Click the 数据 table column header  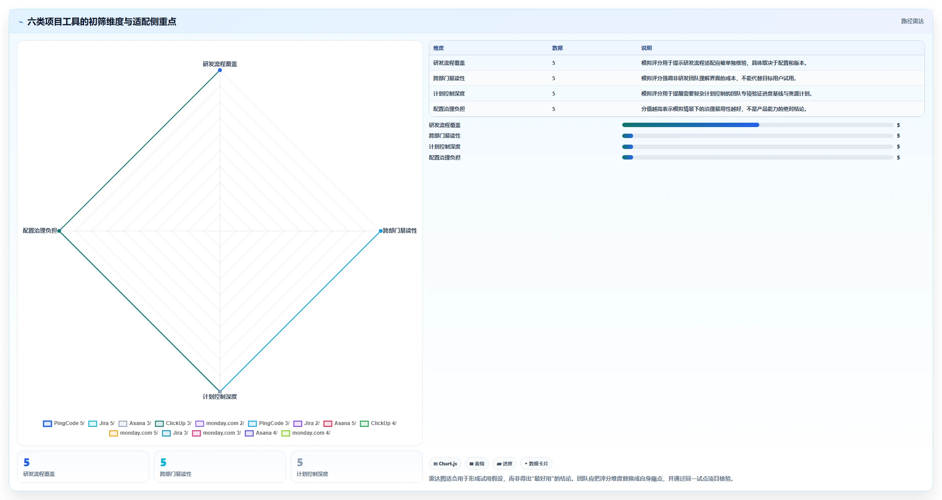pos(557,48)
